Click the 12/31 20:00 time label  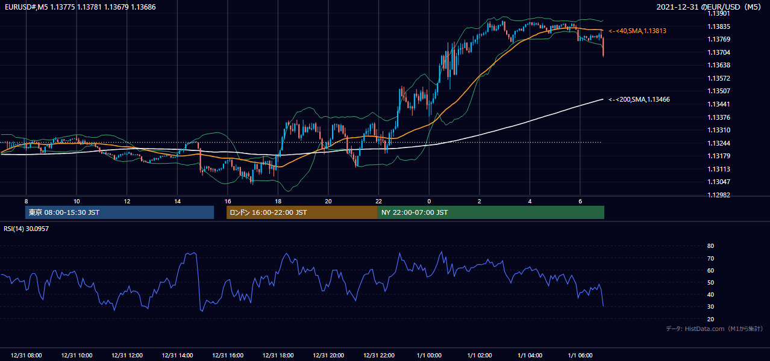coord(328,356)
